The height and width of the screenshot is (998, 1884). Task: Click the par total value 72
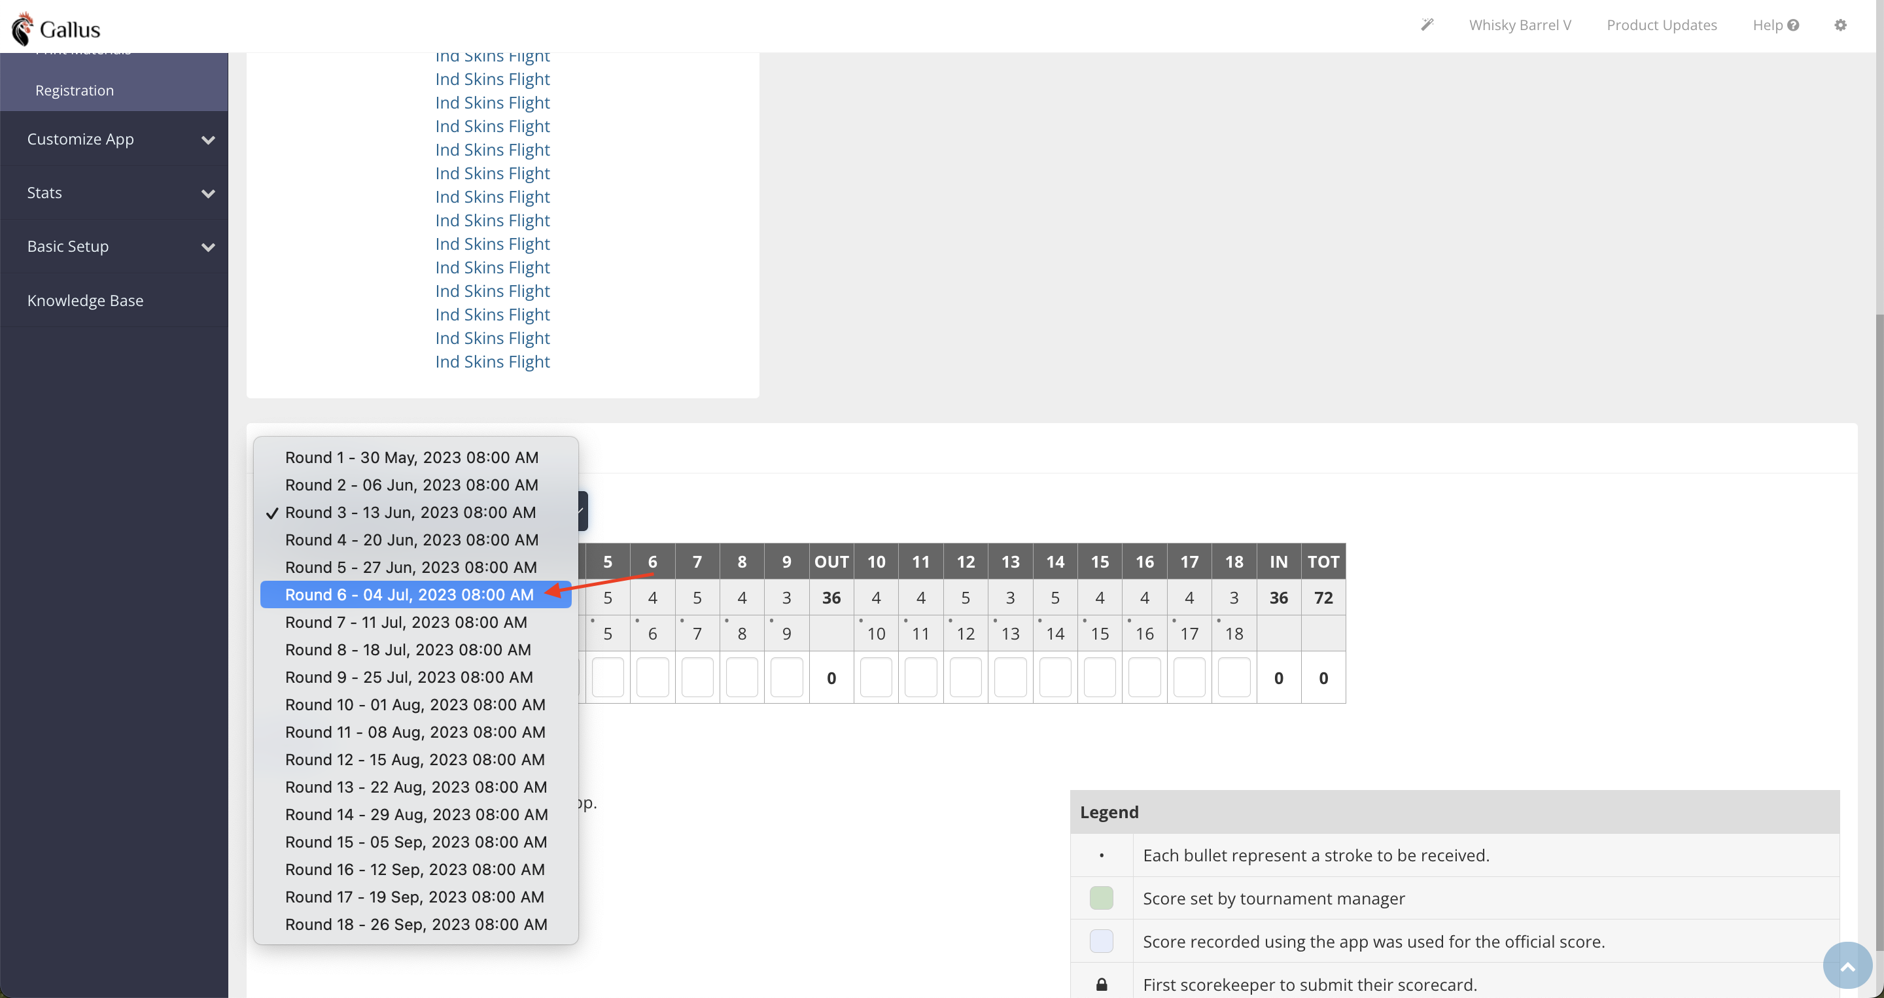[x=1323, y=597]
